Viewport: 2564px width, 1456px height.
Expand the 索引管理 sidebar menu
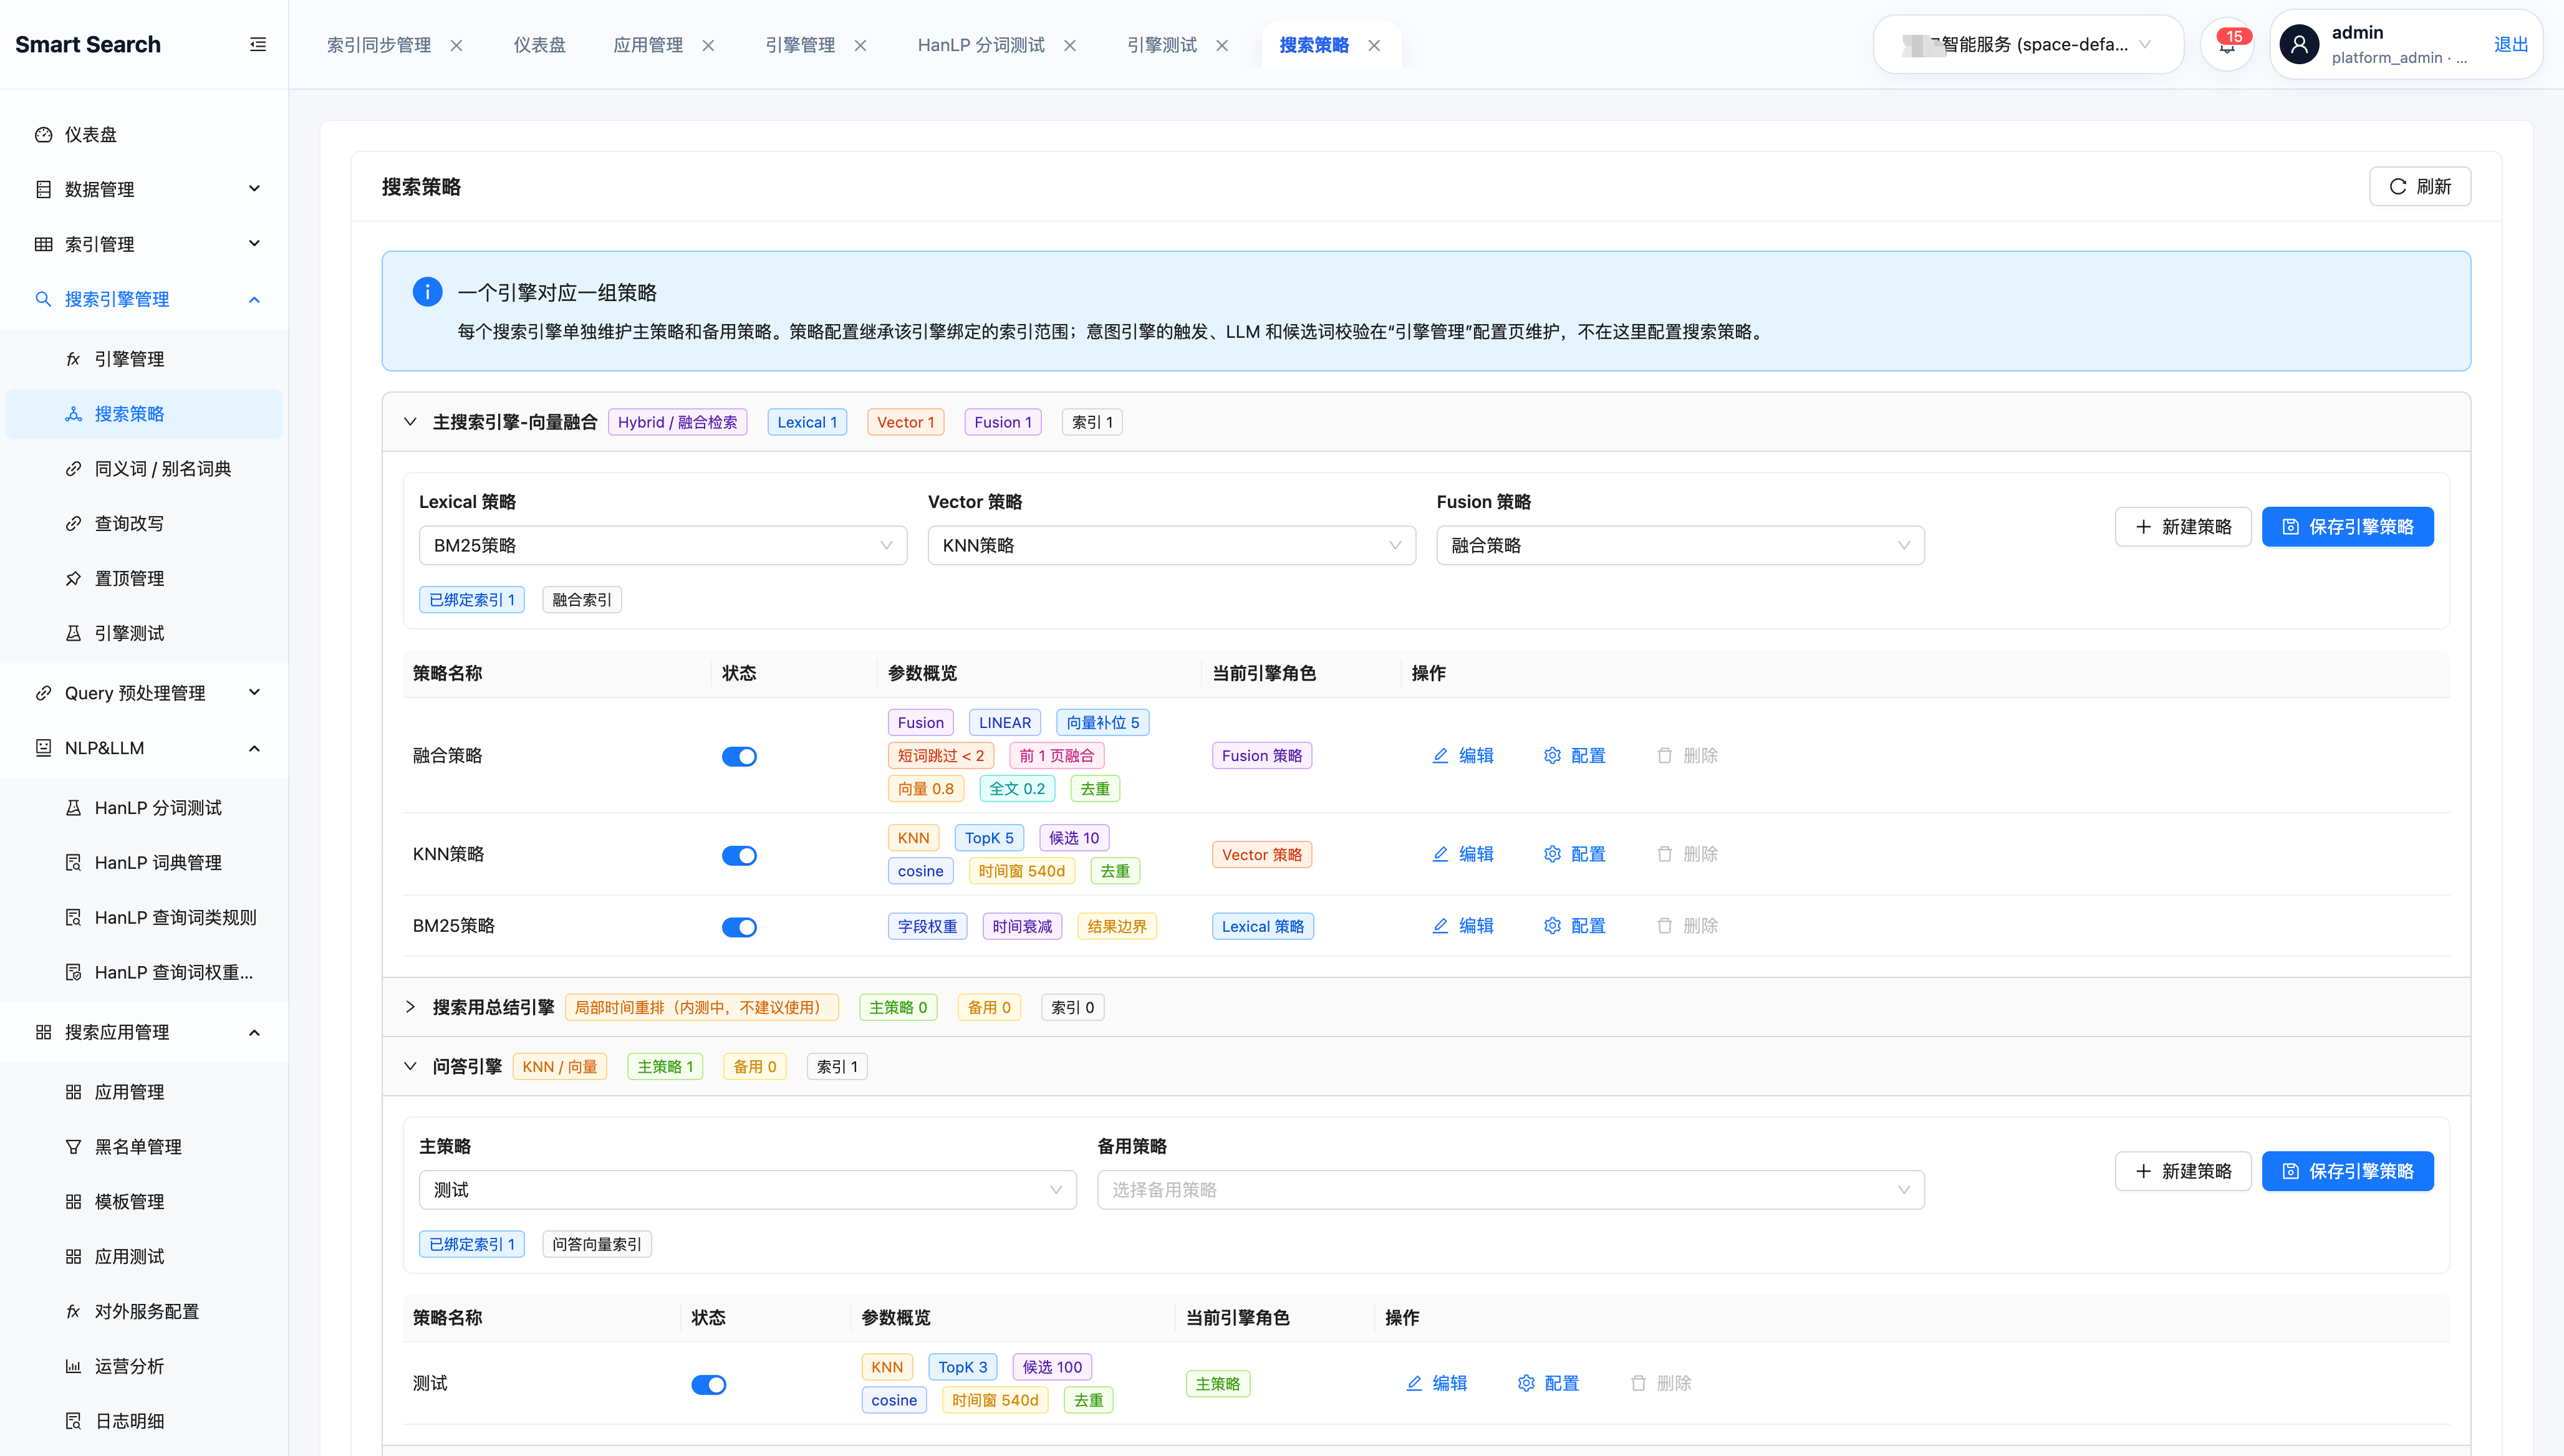click(x=144, y=244)
